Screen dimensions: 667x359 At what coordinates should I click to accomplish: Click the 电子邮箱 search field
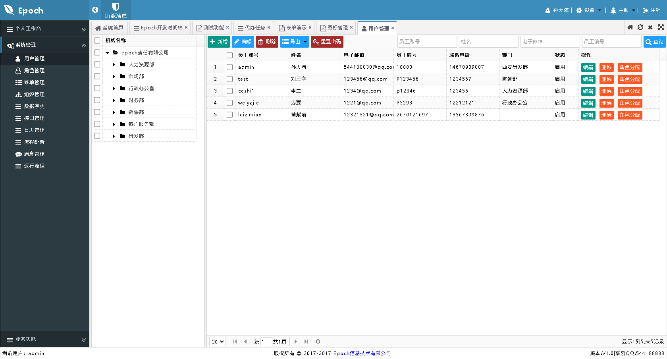pos(550,42)
